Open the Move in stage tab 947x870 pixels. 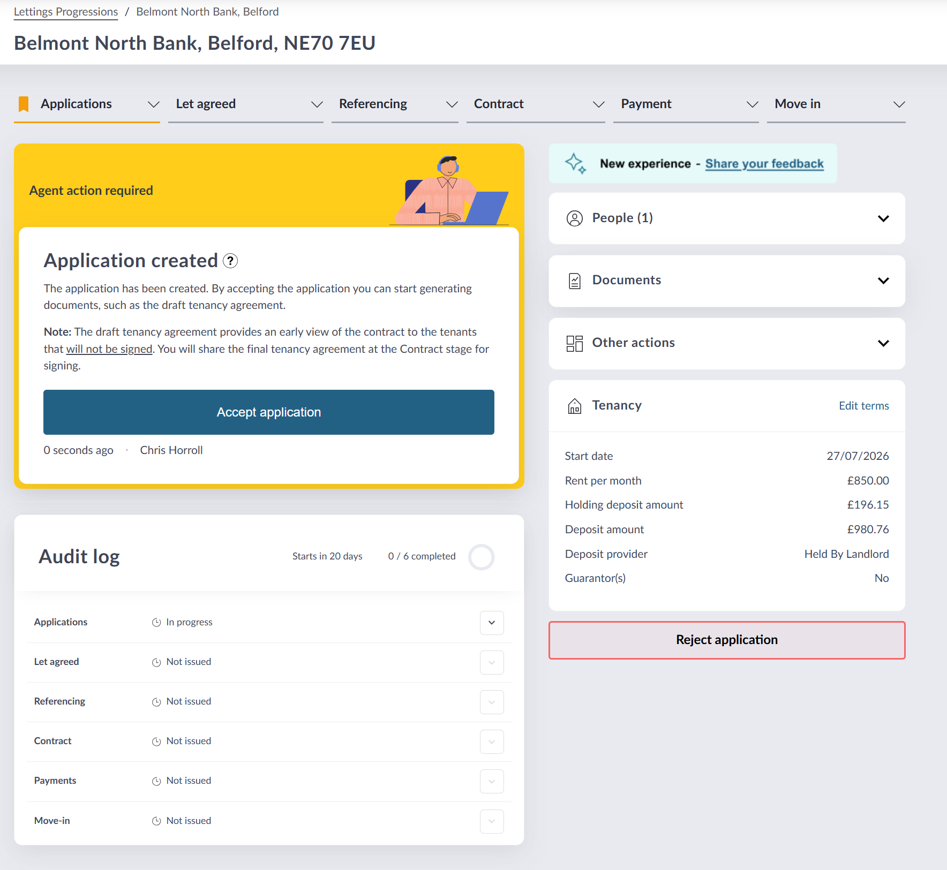pos(836,104)
